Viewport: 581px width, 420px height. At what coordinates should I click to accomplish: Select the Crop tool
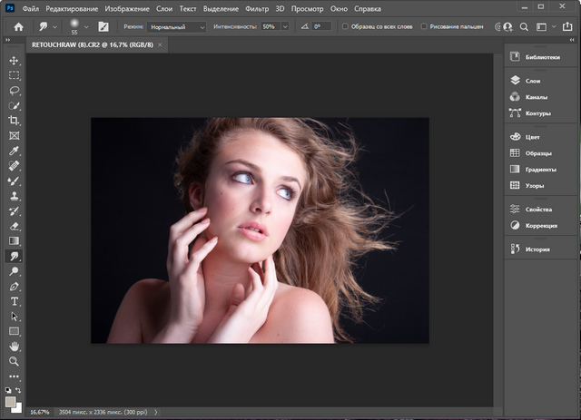click(x=15, y=121)
